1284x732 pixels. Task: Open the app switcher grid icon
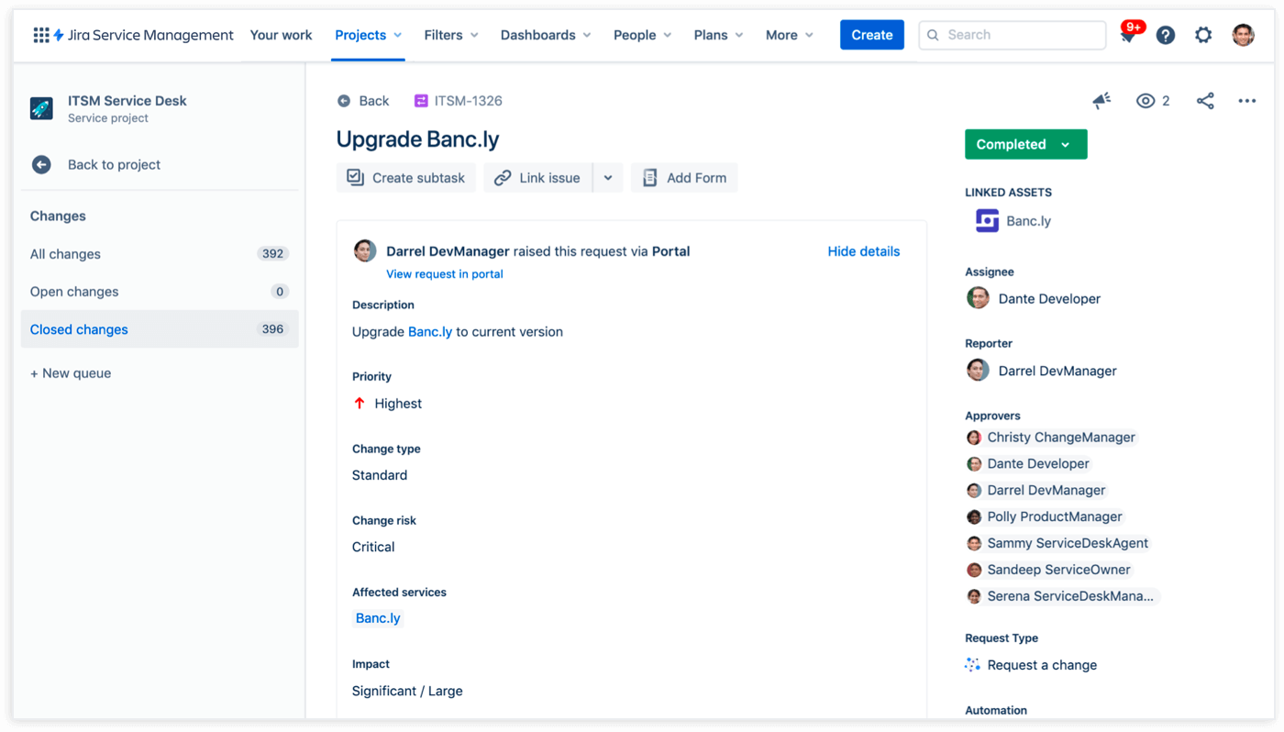click(x=41, y=35)
